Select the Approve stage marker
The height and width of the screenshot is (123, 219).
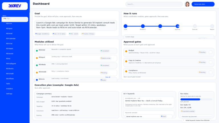(x=177, y=26)
